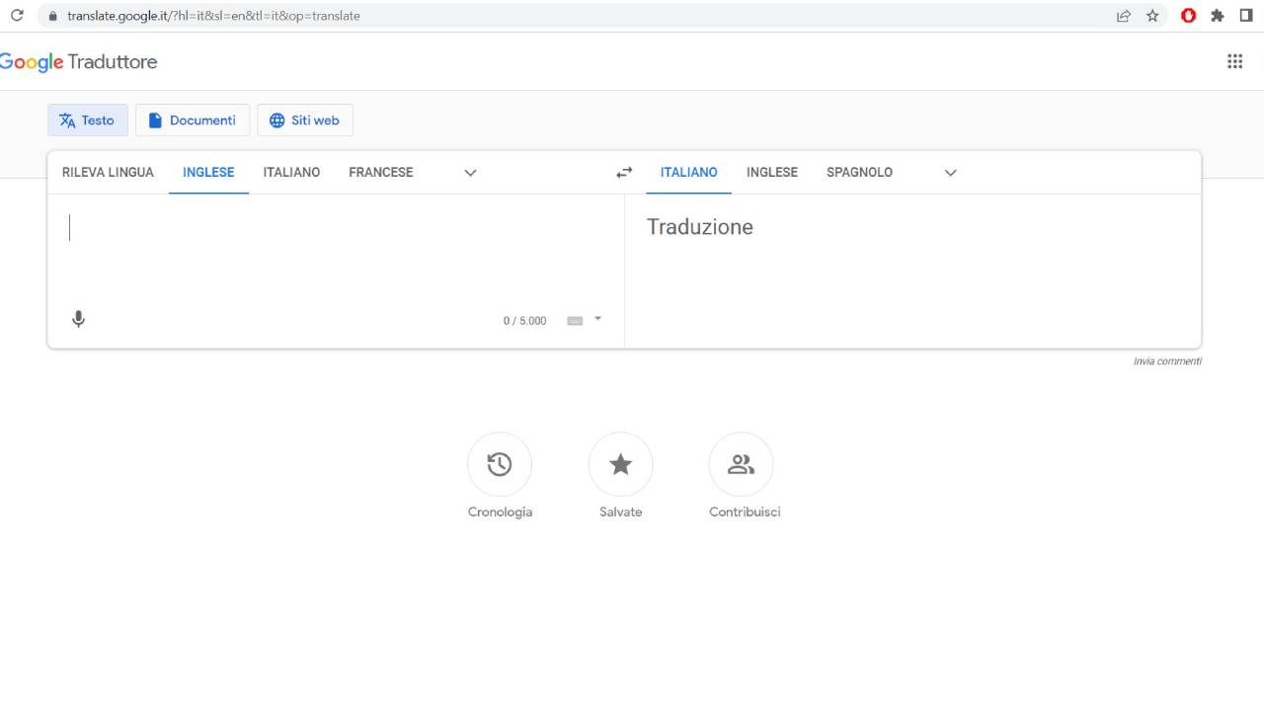Click the address bar URL
The width and height of the screenshot is (1264, 711).
click(213, 16)
